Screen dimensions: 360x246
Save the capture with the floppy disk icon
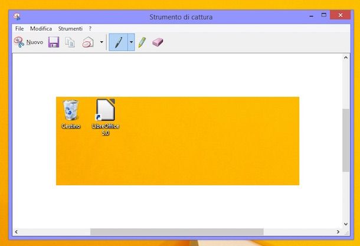point(54,42)
